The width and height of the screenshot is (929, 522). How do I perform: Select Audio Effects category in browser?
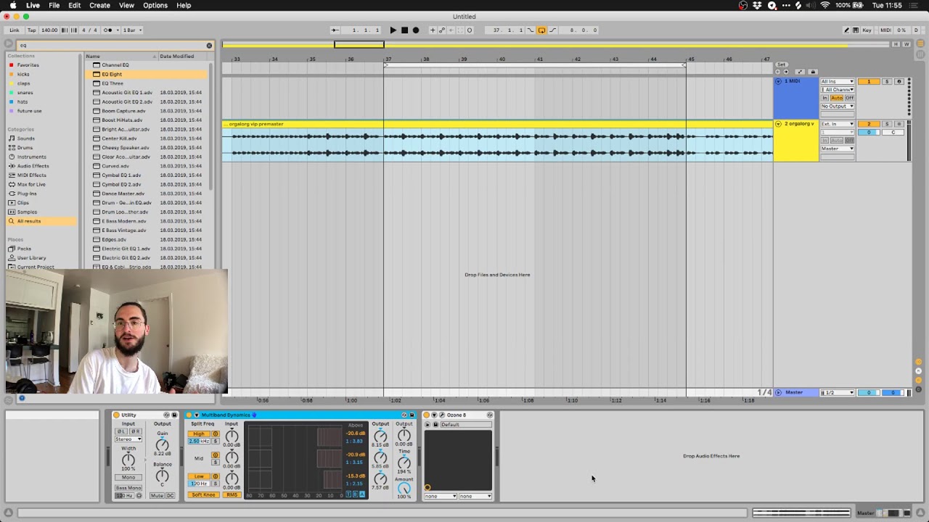pyautogui.click(x=33, y=166)
